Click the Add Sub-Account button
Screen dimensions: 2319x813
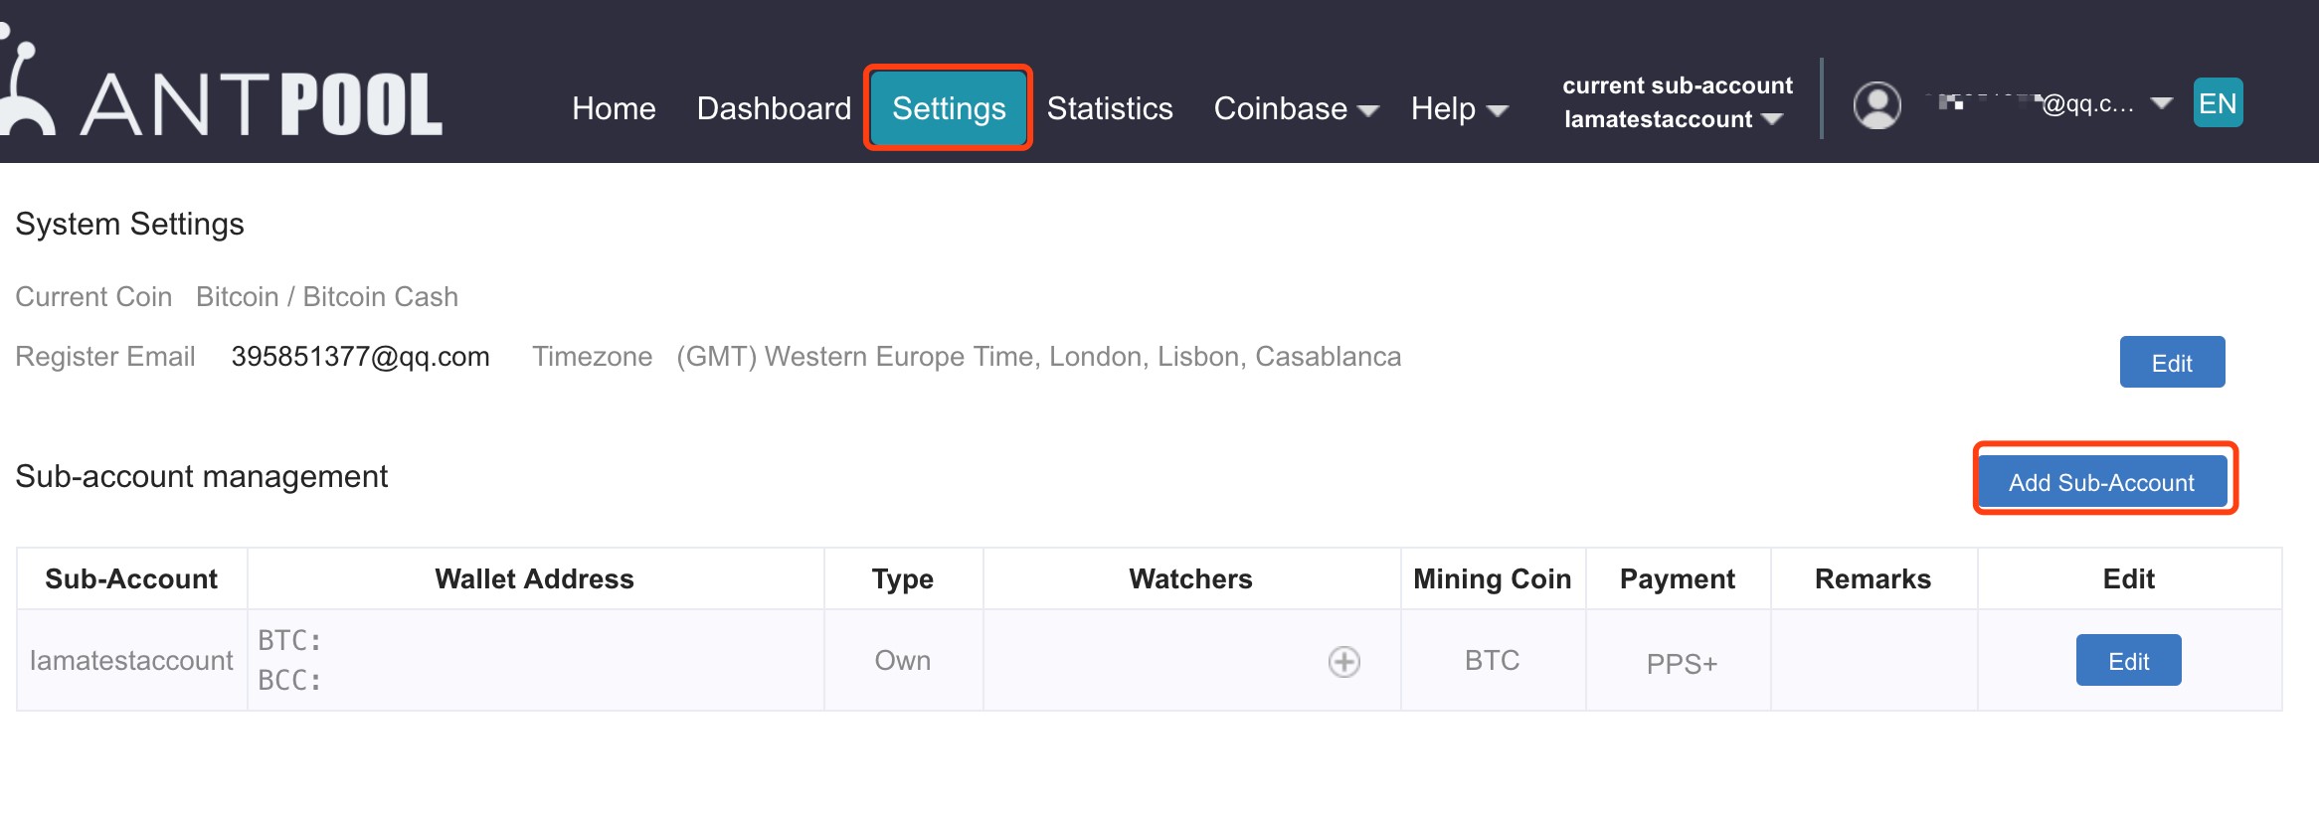tap(2102, 482)
